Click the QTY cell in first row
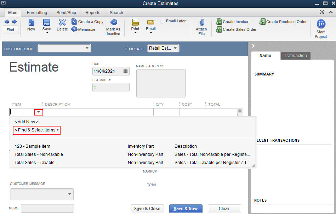The width and height of the screenshot is (336, 214). pyautogui.click(x=166, y=112)
